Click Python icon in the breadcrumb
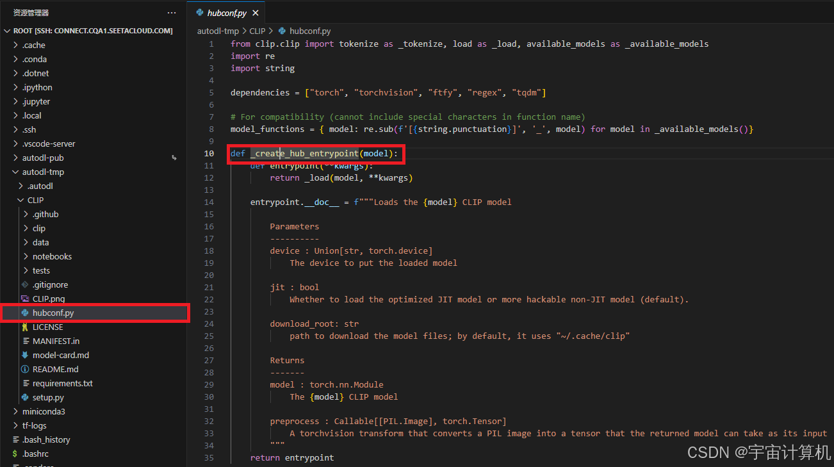The height and width of the screenshot is (467, 834). tap(281, 31)
